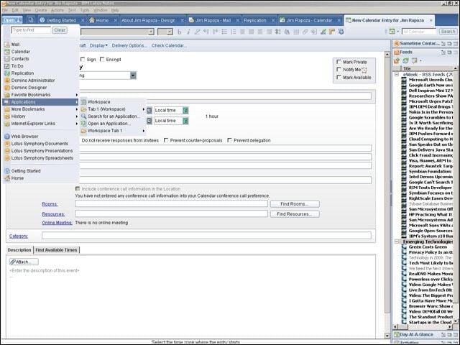Click the Lotus Symphony Spreadsheets icon

tap(7, 158)
